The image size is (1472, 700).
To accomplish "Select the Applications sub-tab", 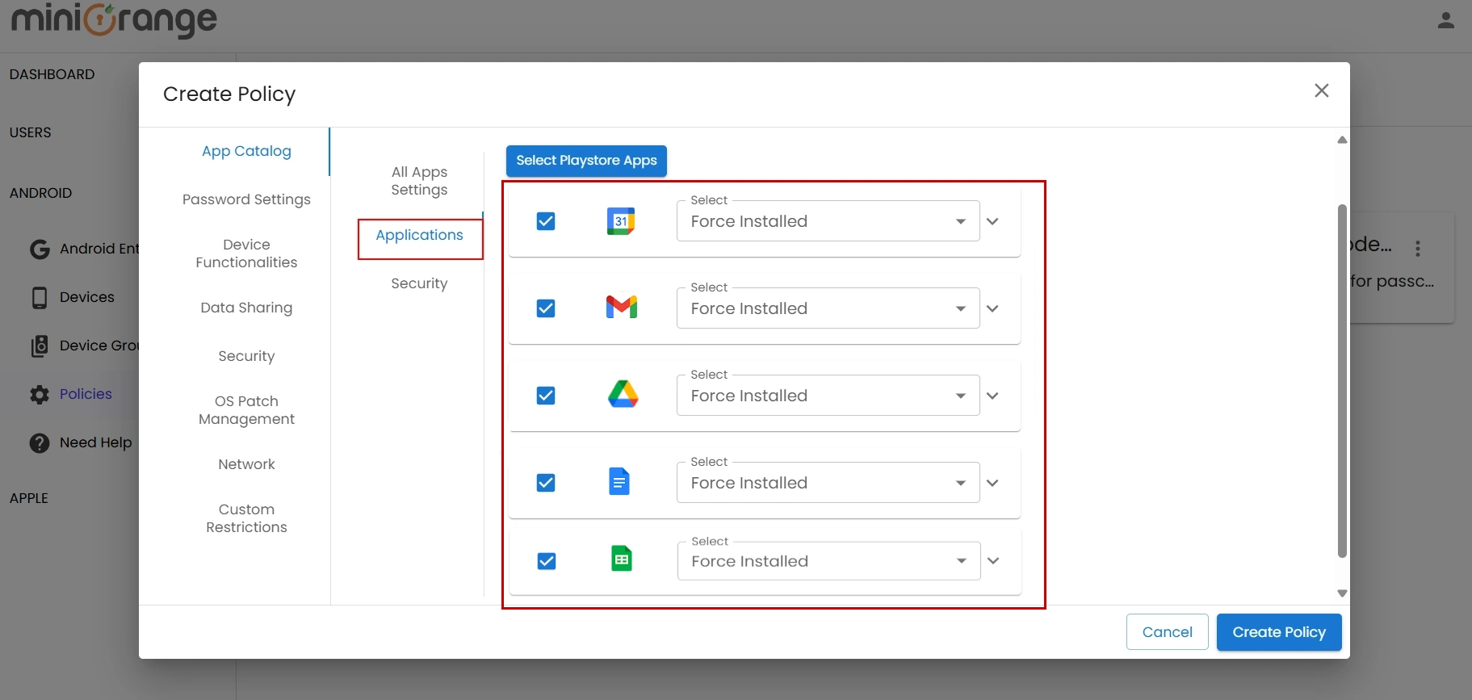I will pos(419,235).
